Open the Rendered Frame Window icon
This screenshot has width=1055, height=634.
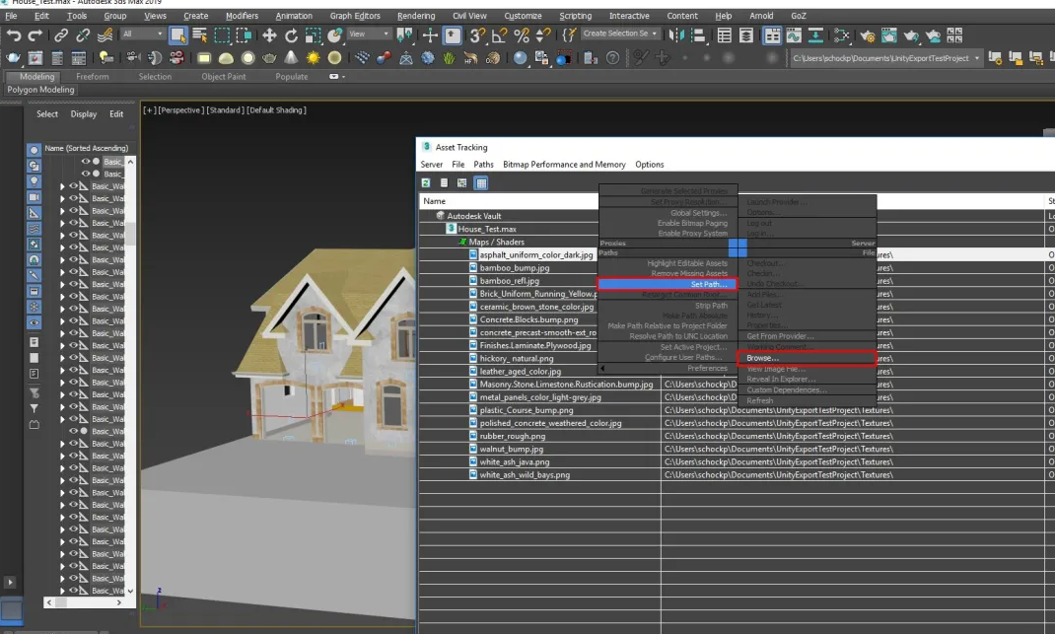888,35
